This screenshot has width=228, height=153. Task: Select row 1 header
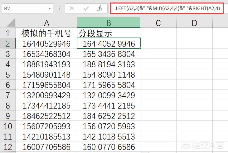pos(8,33)
